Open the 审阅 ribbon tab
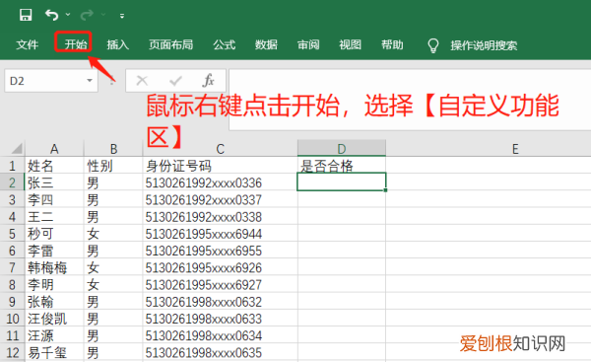 tap(308, 44)
